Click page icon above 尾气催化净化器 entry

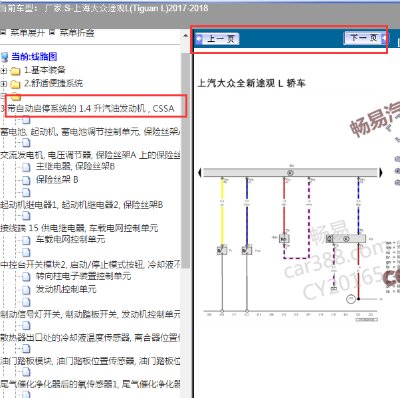click(27, 372)
